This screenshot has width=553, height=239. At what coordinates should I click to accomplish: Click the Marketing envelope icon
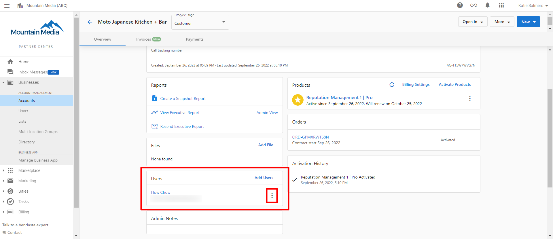[x=10, y=181]
